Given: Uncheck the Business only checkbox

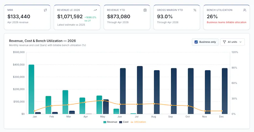Looking at the screenshot, I should click(x=196, y=42).
